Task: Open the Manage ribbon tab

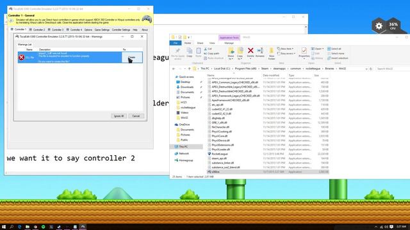Action: (229, 43)
